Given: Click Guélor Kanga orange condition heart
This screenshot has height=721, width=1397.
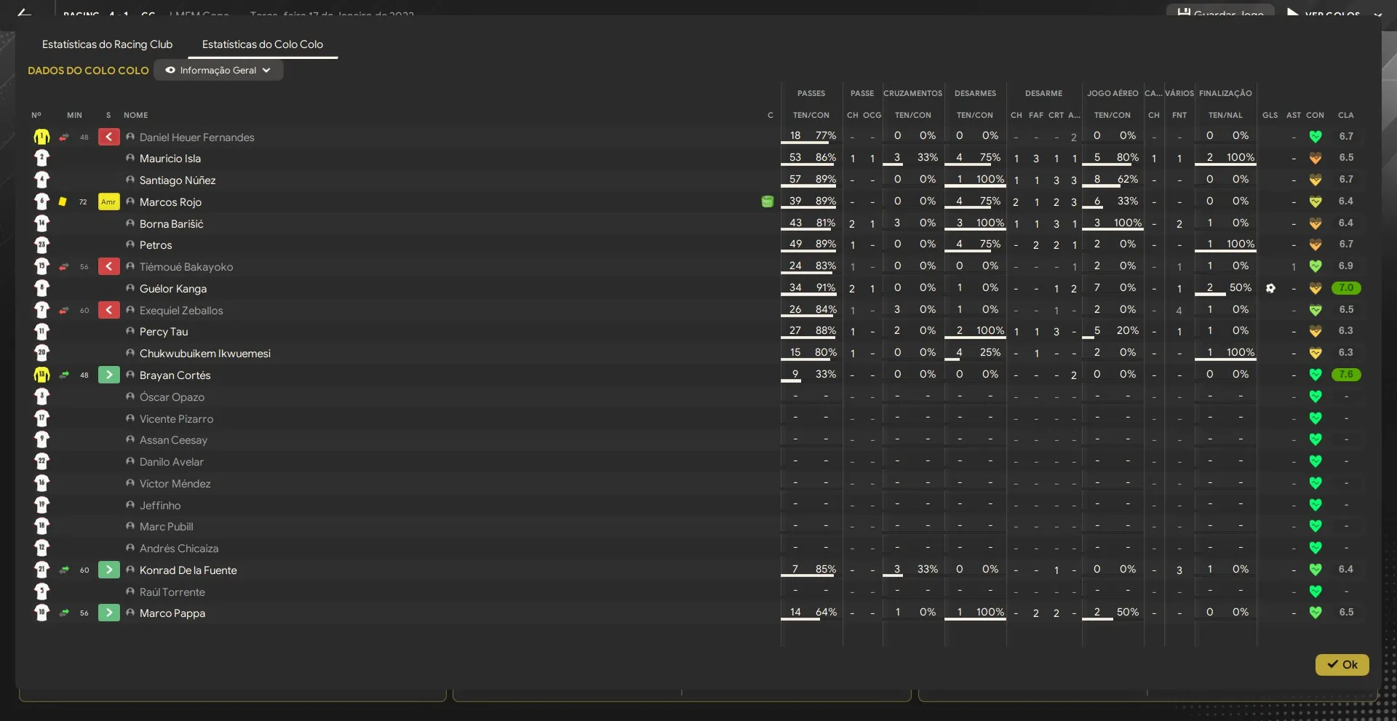Looking at the screenshot, I should click(x=1315, y=288).
